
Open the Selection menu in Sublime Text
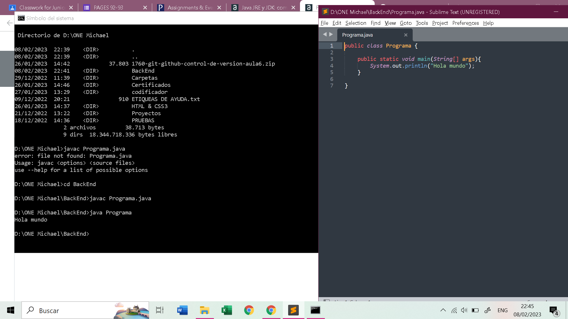tap(356, 23)
